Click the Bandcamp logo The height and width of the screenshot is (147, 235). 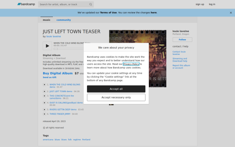coord(26,4)
